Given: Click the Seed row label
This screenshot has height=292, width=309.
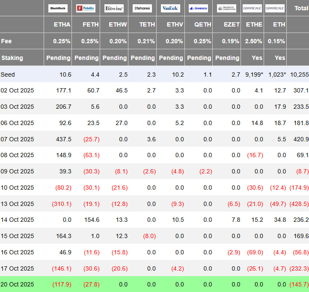Looking at the screenshot, I should click(x=8, y=74).
